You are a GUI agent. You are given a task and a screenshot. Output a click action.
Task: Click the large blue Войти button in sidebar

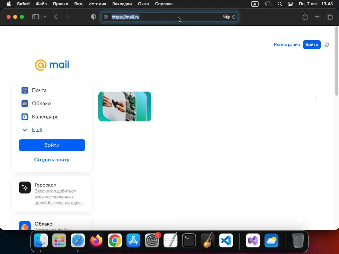[52, 145]
